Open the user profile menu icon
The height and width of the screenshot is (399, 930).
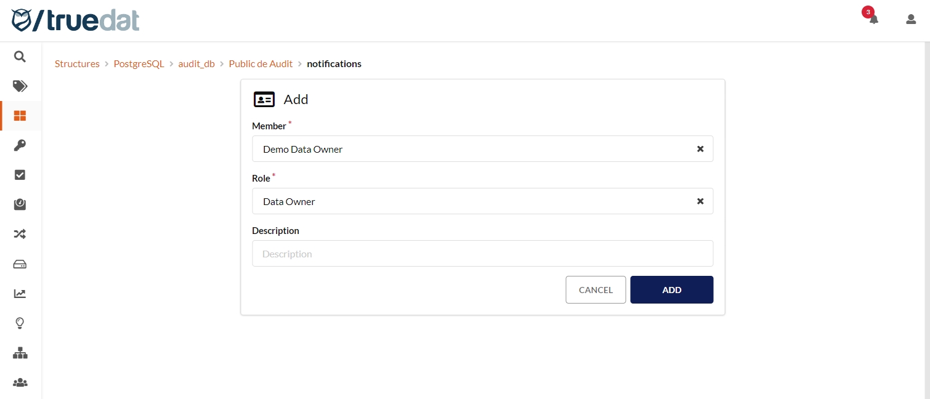tap(911, 19)
